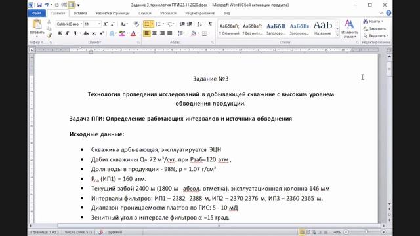
Task: Select the Format Painter brush icon
Action: click(49, 35)
